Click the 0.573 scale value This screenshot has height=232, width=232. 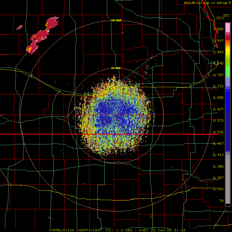click(218, 120)
